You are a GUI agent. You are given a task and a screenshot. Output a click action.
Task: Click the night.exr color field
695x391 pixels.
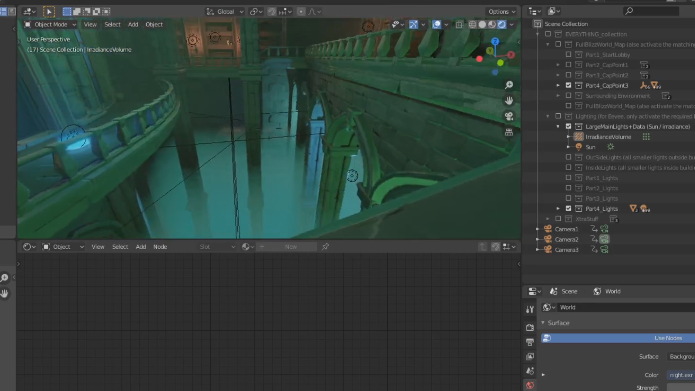point(681,375)
